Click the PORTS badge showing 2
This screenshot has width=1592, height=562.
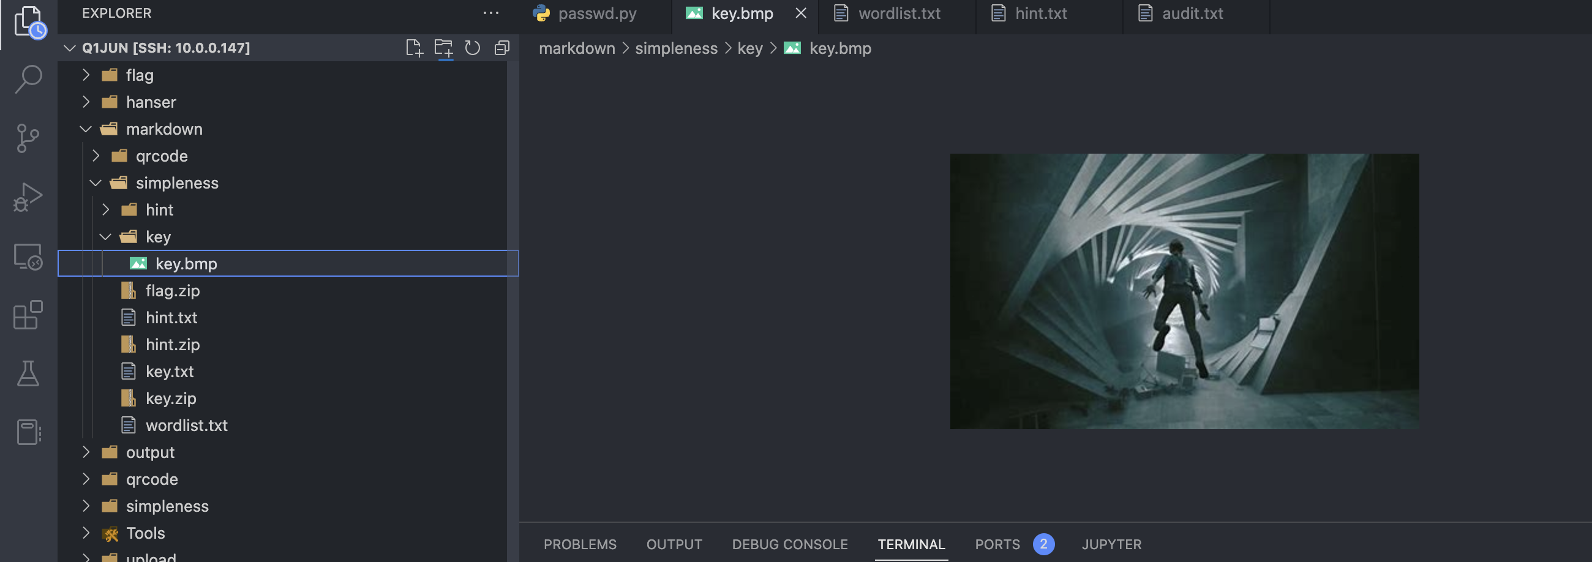point(1043,544)
